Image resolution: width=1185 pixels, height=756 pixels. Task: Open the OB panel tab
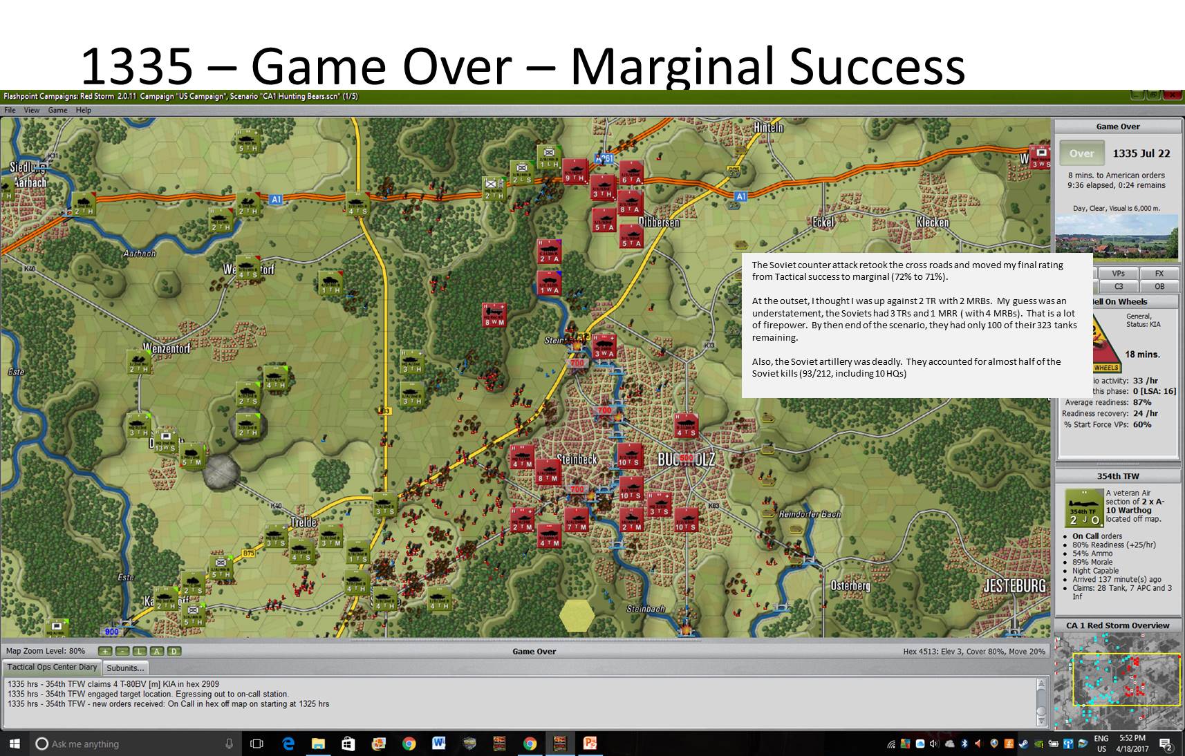1159,286
